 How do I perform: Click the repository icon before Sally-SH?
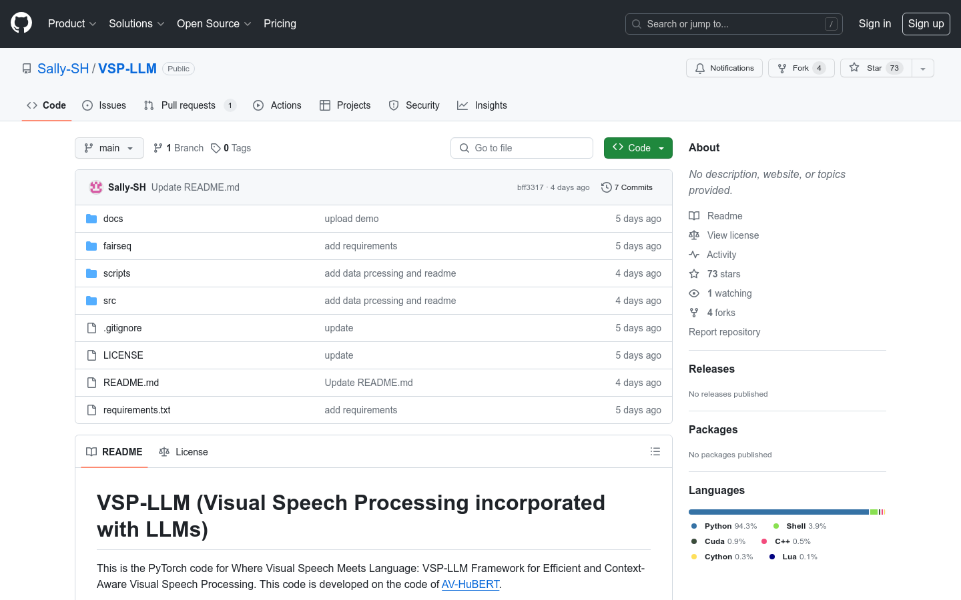pos(27,69)
